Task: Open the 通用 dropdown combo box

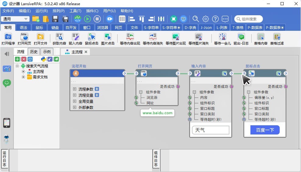Action: click(15, 19)
